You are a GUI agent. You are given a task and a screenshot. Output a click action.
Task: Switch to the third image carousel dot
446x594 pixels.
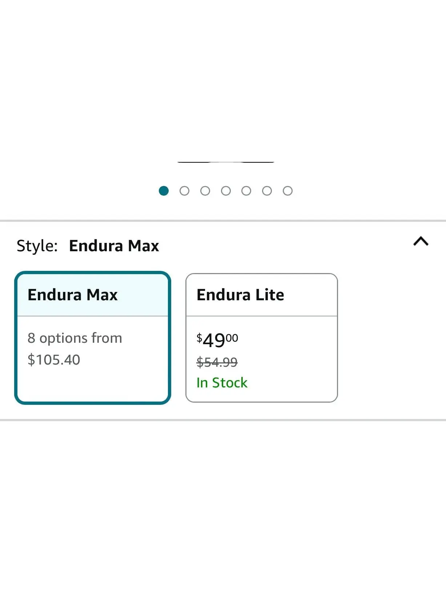click(x=205, y=191)
